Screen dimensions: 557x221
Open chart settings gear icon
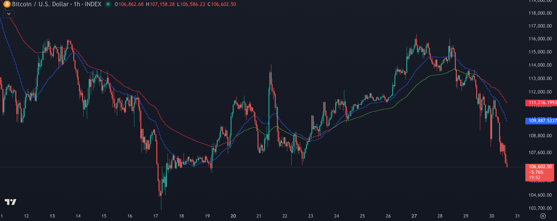coord(543,216)
